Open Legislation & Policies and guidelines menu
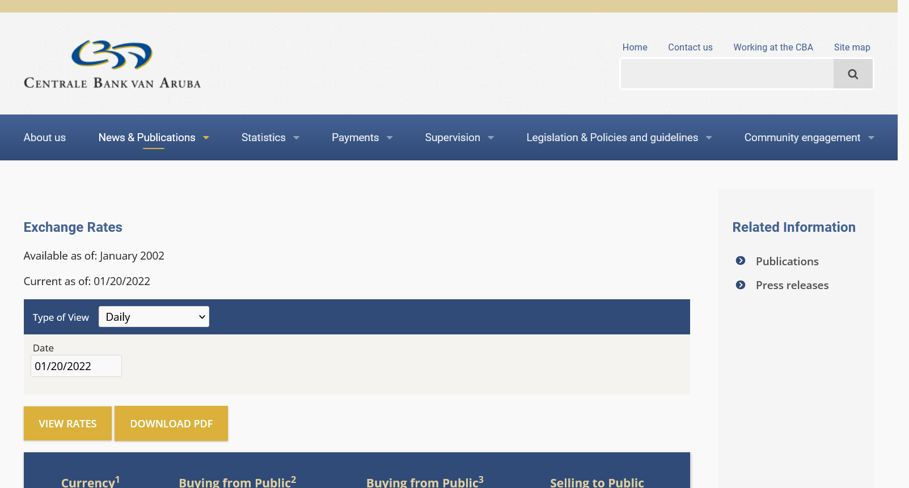 point(618,138)
